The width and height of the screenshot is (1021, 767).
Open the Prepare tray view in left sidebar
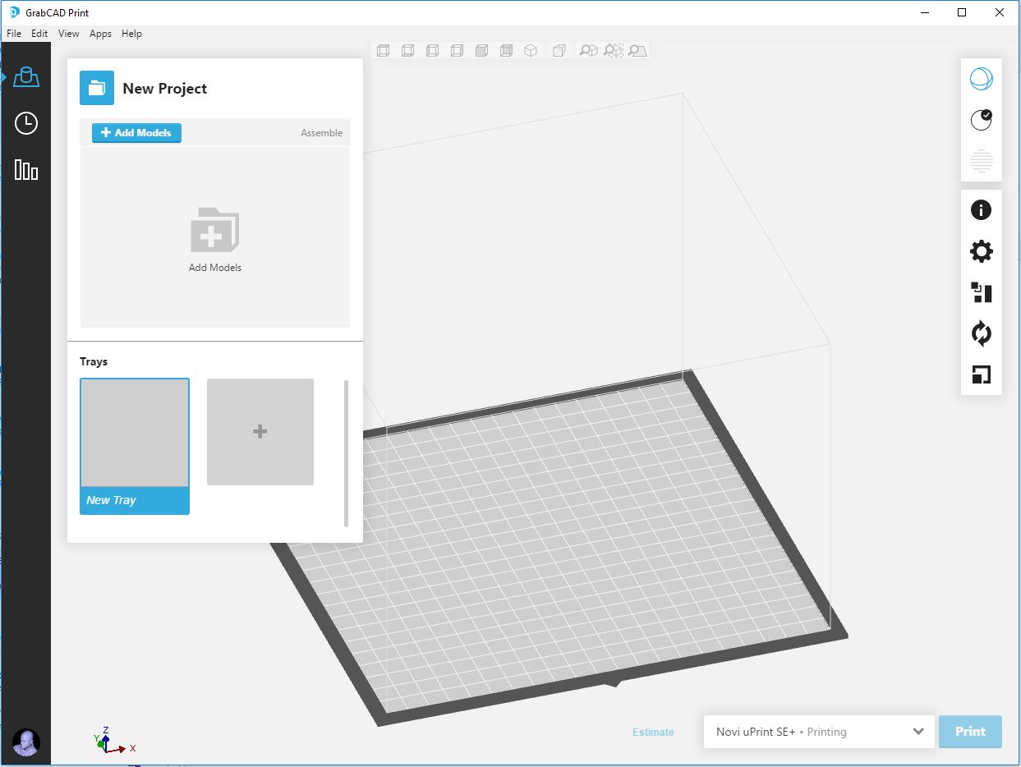pyautogui.click(x=26, y=77)
